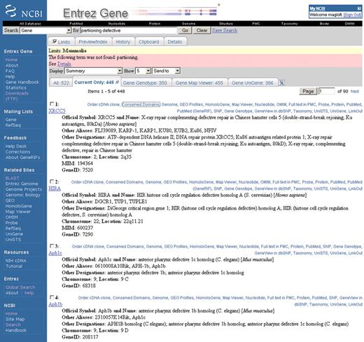Image resolution: width=364 pixels, height=342 pixels.
Task: Open the Clipboard tab
Action: pyautogui.click(x=149, y=42)
